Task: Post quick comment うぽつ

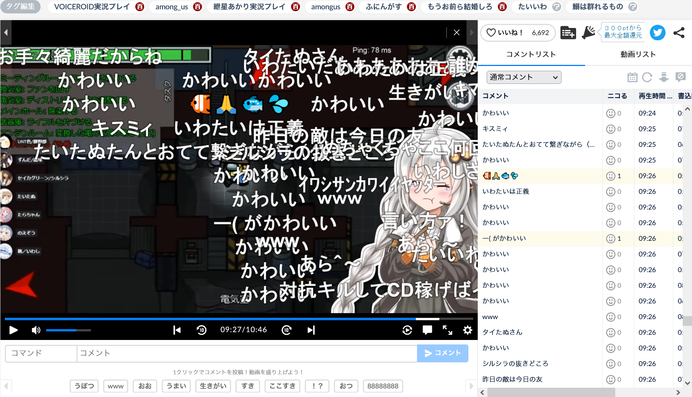Action: [x=84, y=386]
